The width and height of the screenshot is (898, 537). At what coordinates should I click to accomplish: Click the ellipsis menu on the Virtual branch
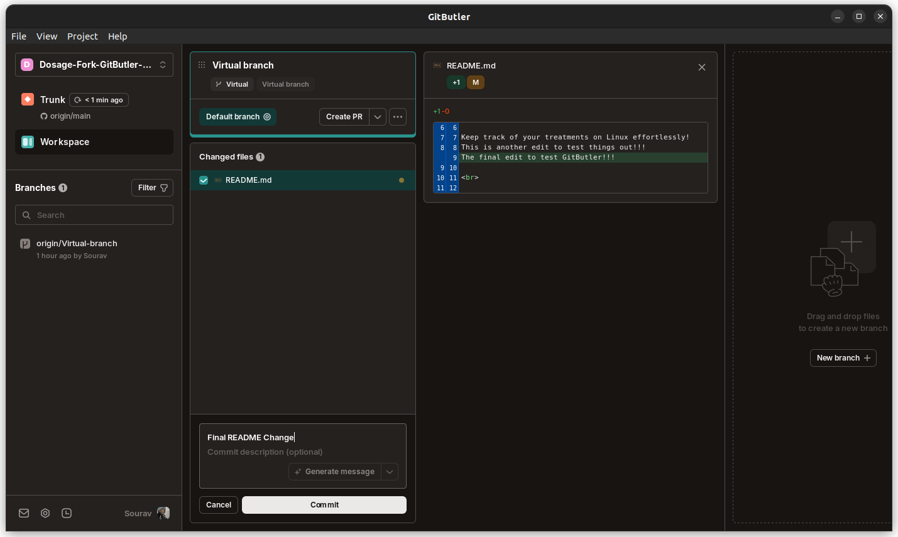(397, 116)
